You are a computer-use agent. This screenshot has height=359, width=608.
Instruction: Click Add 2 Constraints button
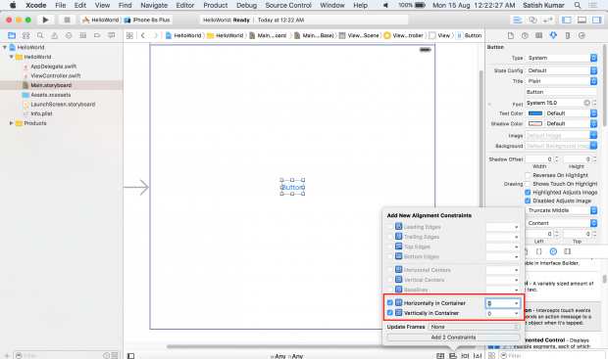453,337
